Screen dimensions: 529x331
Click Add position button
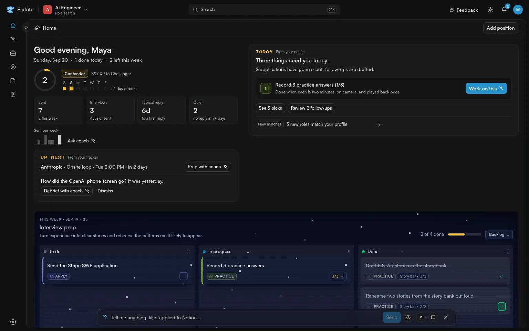click(501, 28)
